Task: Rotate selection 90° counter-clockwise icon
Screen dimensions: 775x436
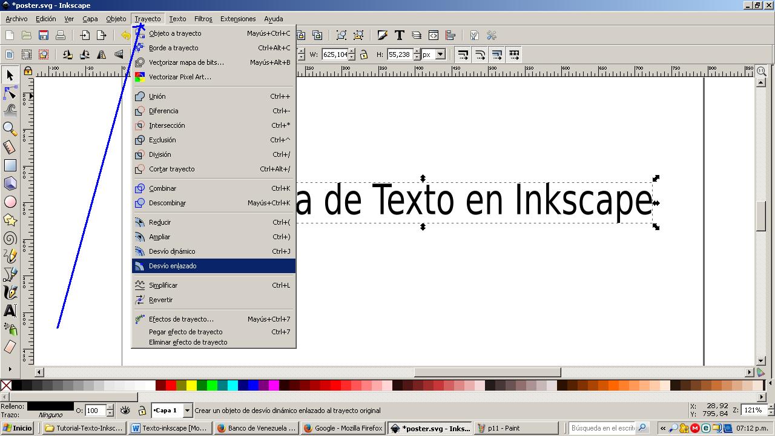Action: [x=68, y=54]
